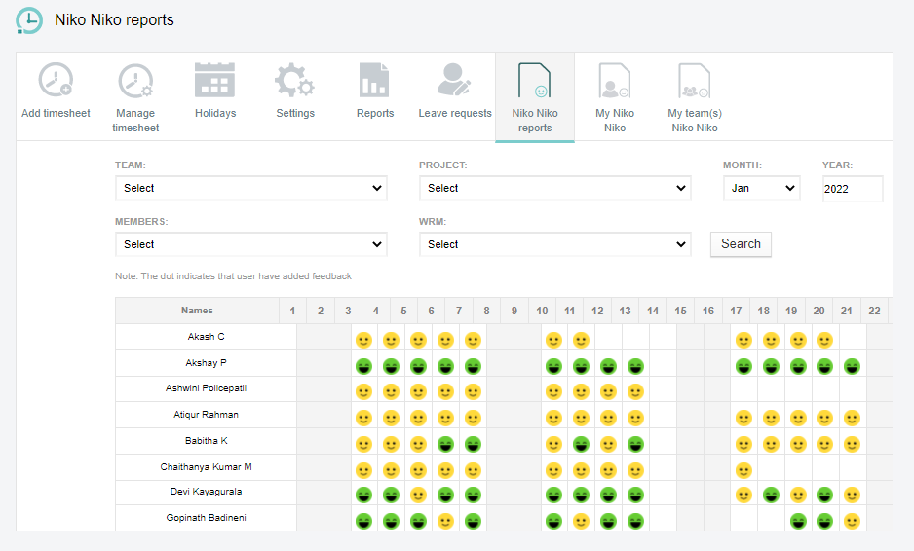Click the Reports chart icon

tap(374, 81)
